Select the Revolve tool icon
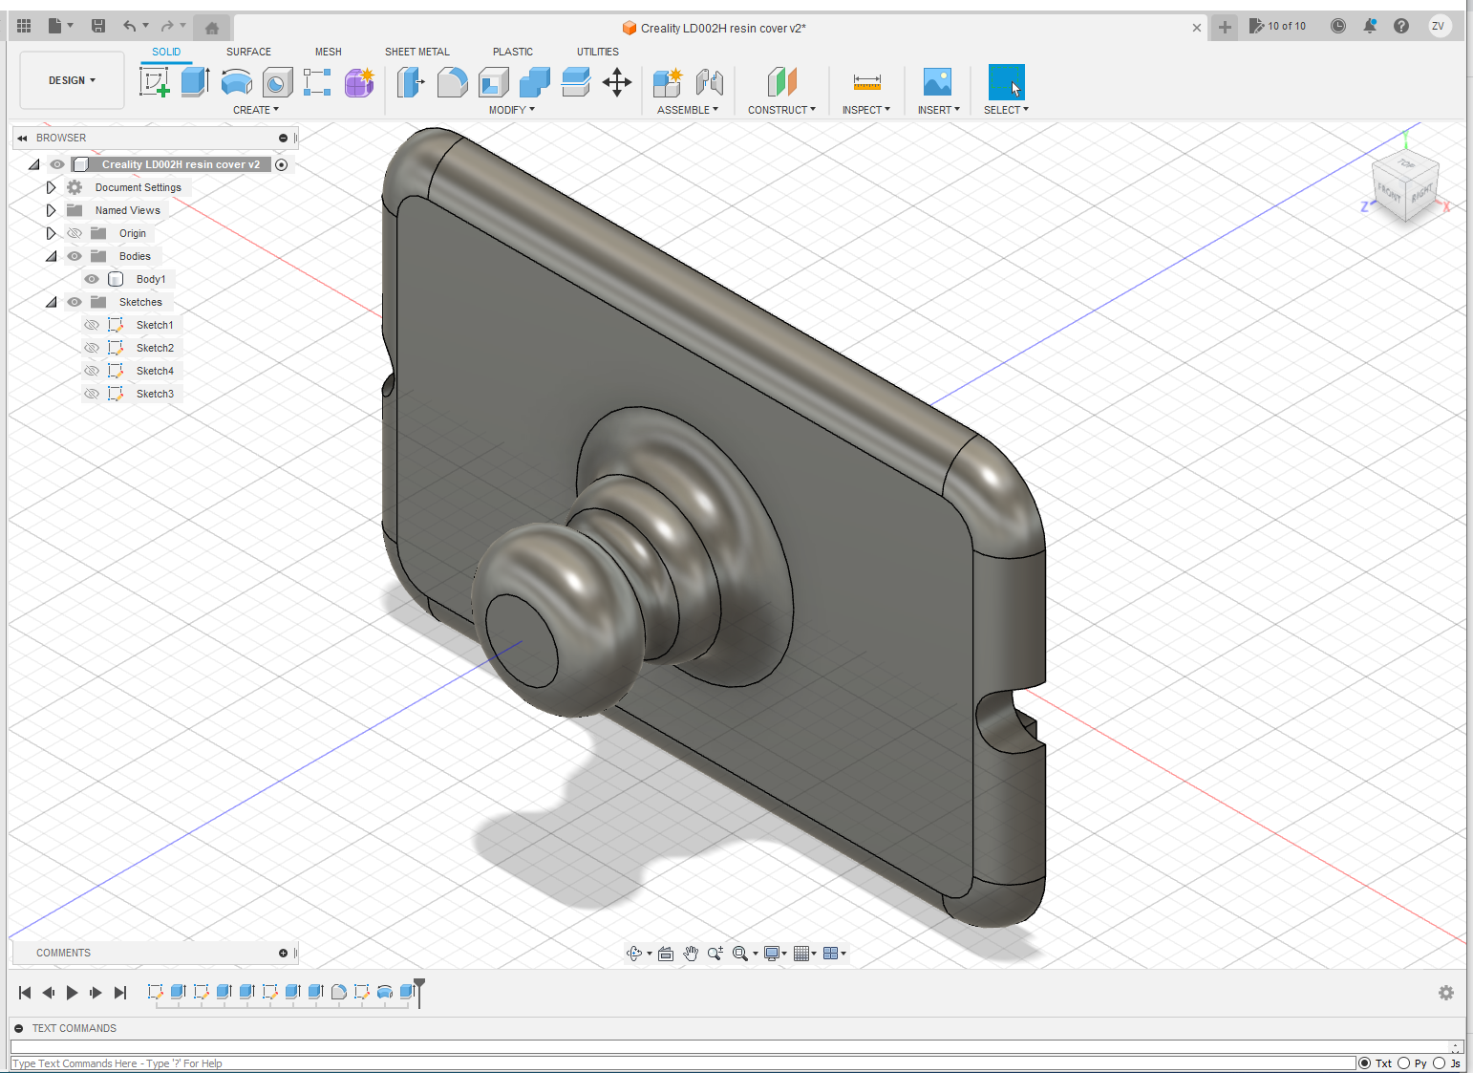 click(x=236, y=82)
